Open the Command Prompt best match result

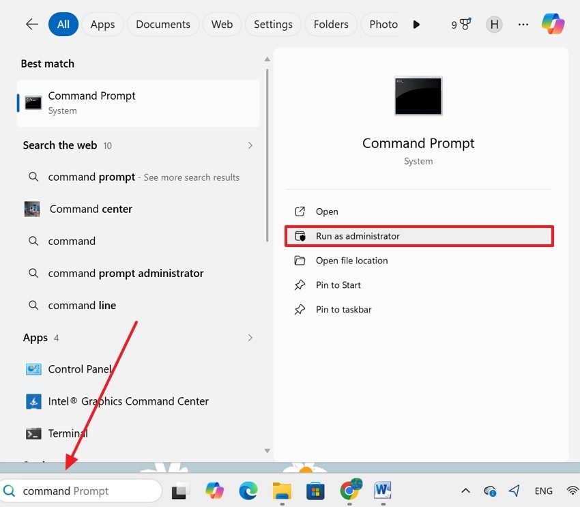coord(139,103)
